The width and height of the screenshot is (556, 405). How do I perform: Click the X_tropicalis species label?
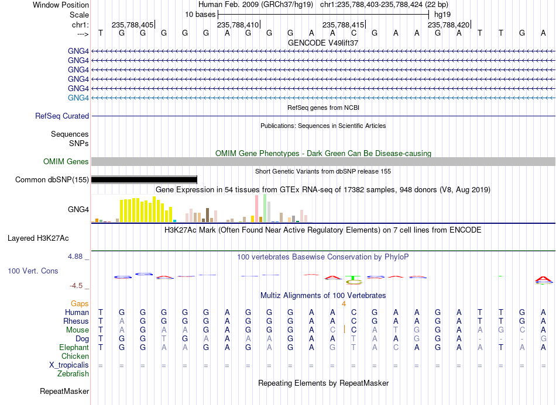pos(69,365)
